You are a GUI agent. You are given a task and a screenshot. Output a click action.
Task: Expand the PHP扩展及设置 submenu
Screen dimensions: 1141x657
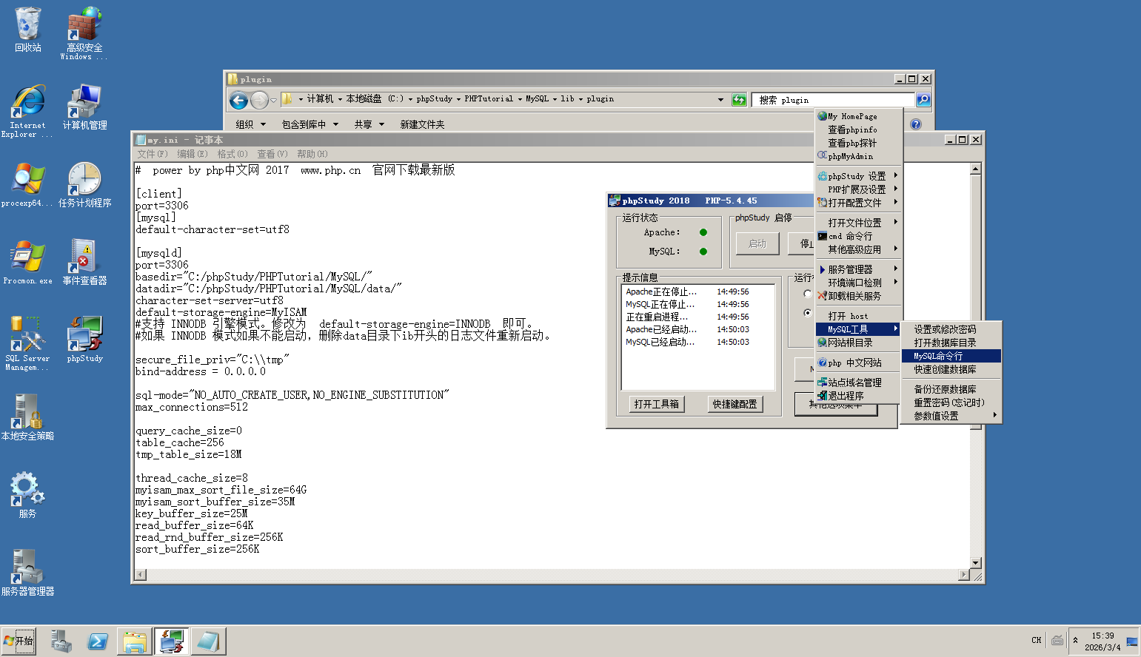[858, 189]
